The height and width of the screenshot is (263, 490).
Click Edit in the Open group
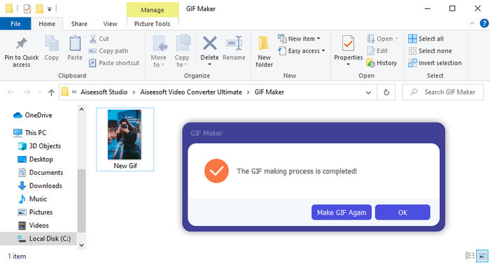point(377,51)
